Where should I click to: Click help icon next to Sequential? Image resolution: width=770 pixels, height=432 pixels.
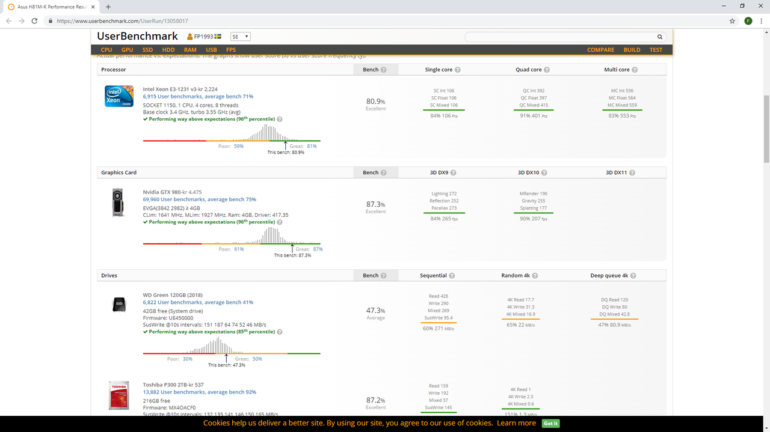click(452, 276)
